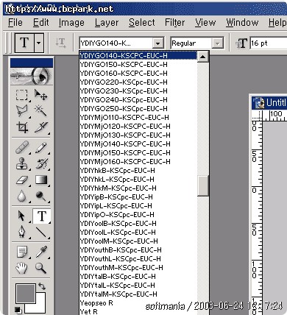The image size is (287, 315).
Task: Select the Eyedropper tool
Action: tap(40, 252)
